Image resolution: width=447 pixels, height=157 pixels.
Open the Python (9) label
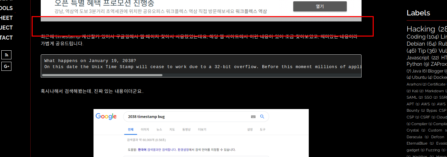pyautogui.click(x=417, y=64)
